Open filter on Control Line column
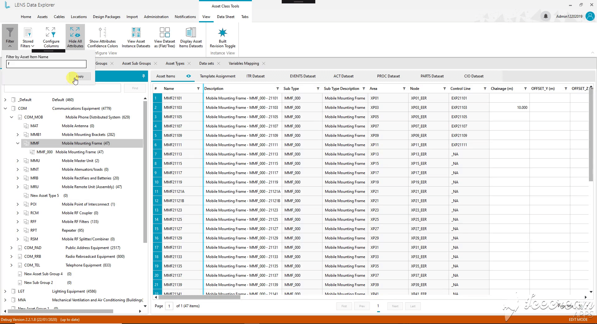The height and width of the screenshot is (324, 597). 485,89
